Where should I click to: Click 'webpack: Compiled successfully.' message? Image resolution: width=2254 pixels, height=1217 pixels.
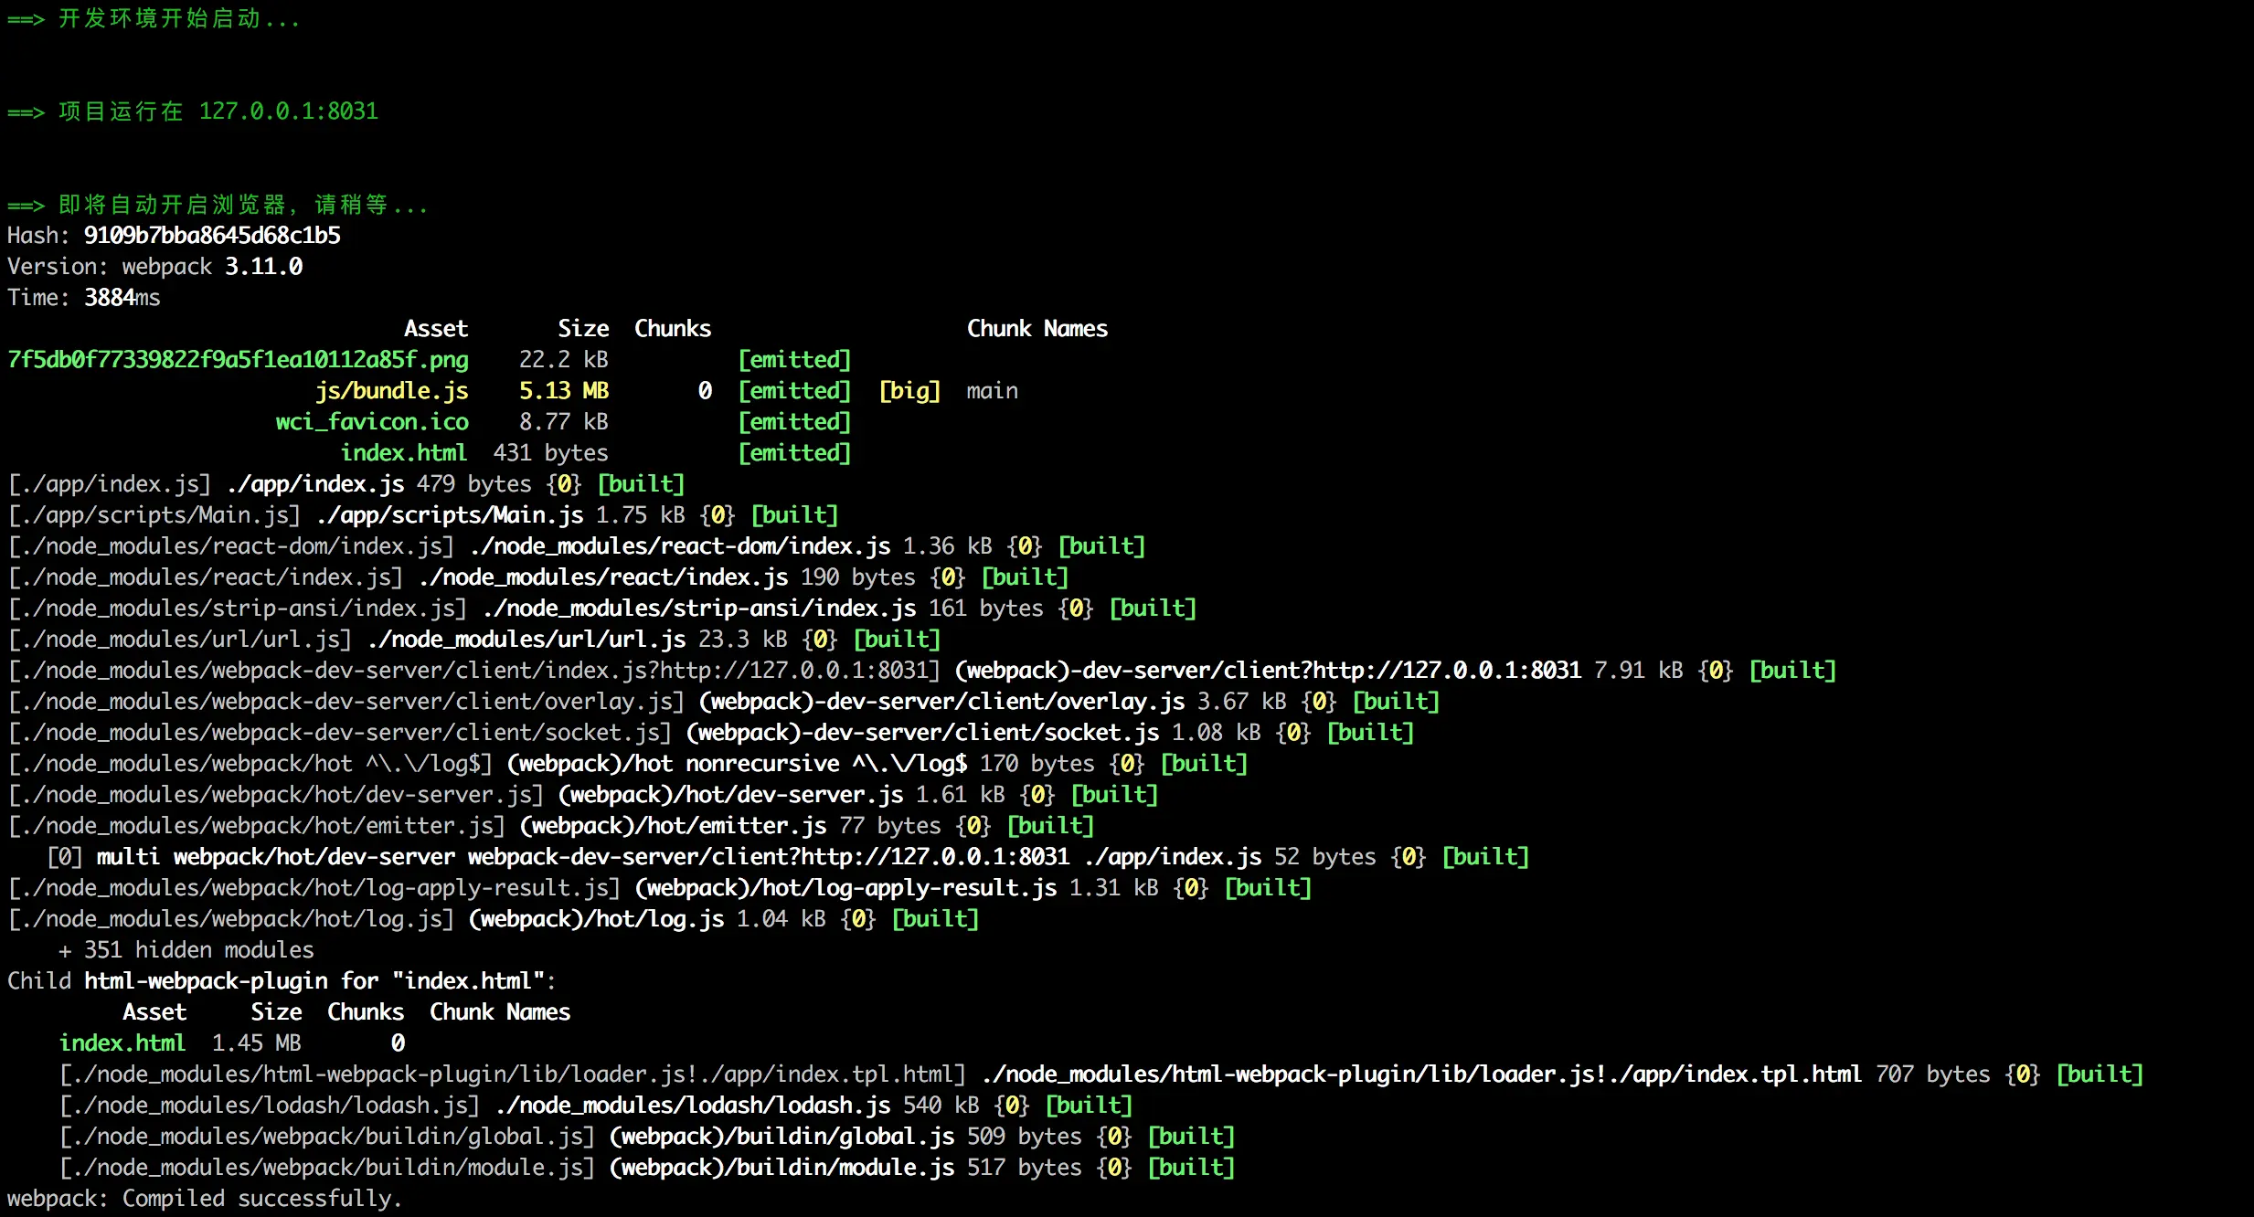[x=205, y=1199]
